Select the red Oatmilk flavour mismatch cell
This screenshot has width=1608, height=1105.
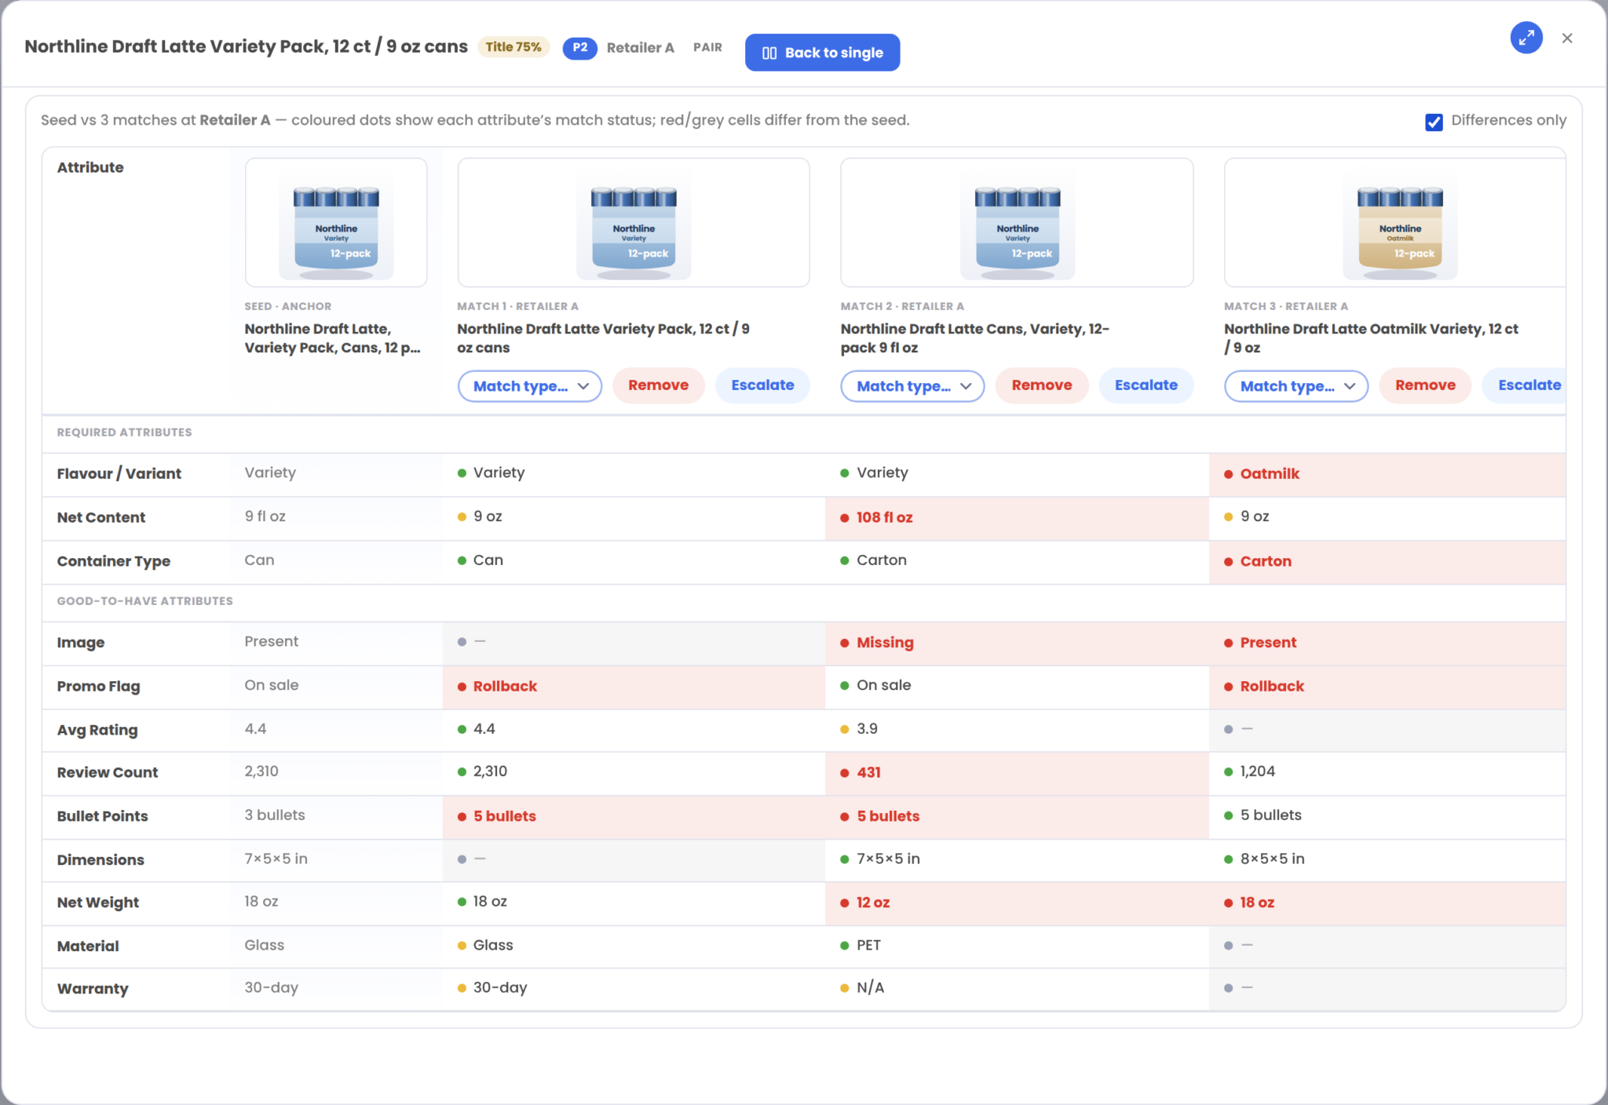pyautogui.click(x=1387, y=474)
